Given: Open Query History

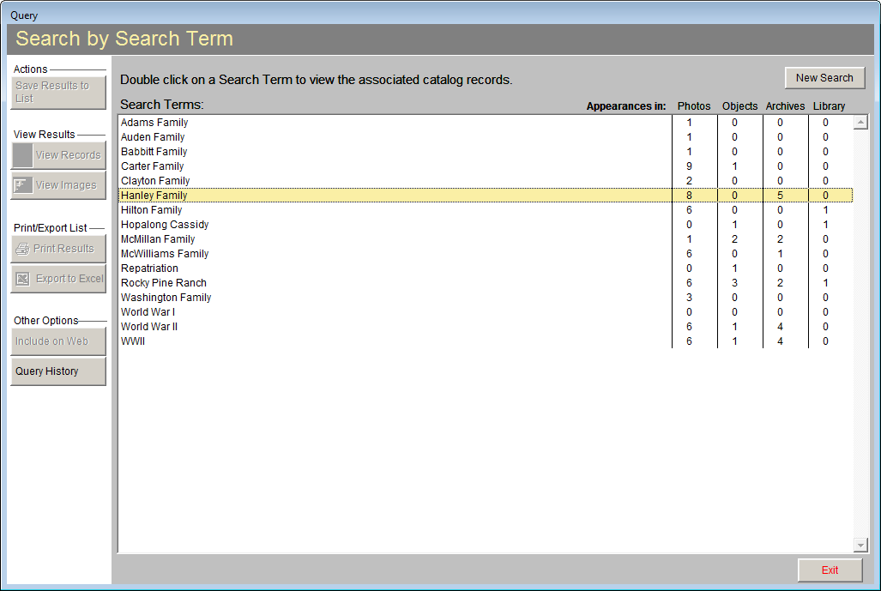Looking at the screenshot, I should pos(57,371).
